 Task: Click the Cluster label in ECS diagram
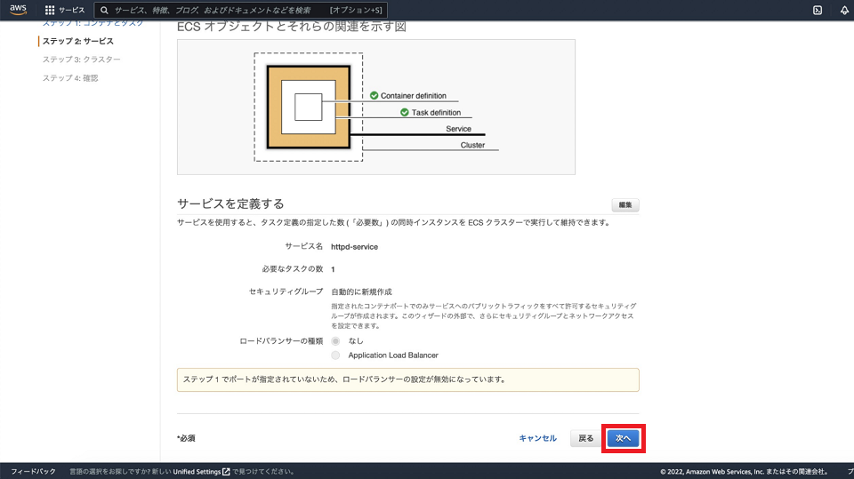point(472,145)
